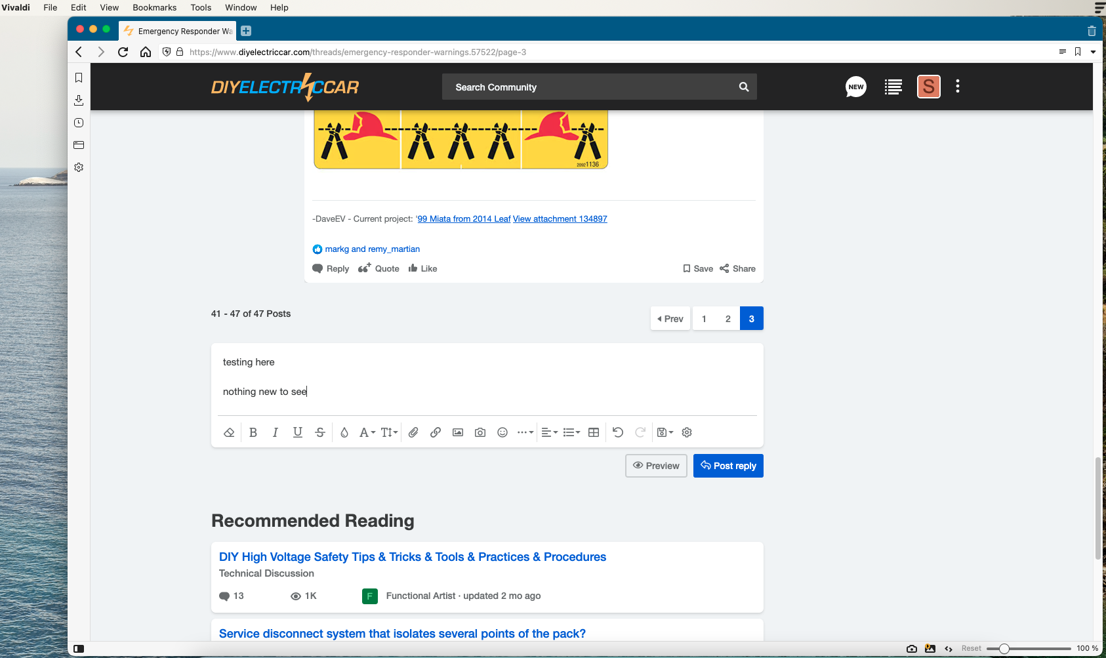
Task: Open the text color droplet tool
Action: (x=344, y=432)
